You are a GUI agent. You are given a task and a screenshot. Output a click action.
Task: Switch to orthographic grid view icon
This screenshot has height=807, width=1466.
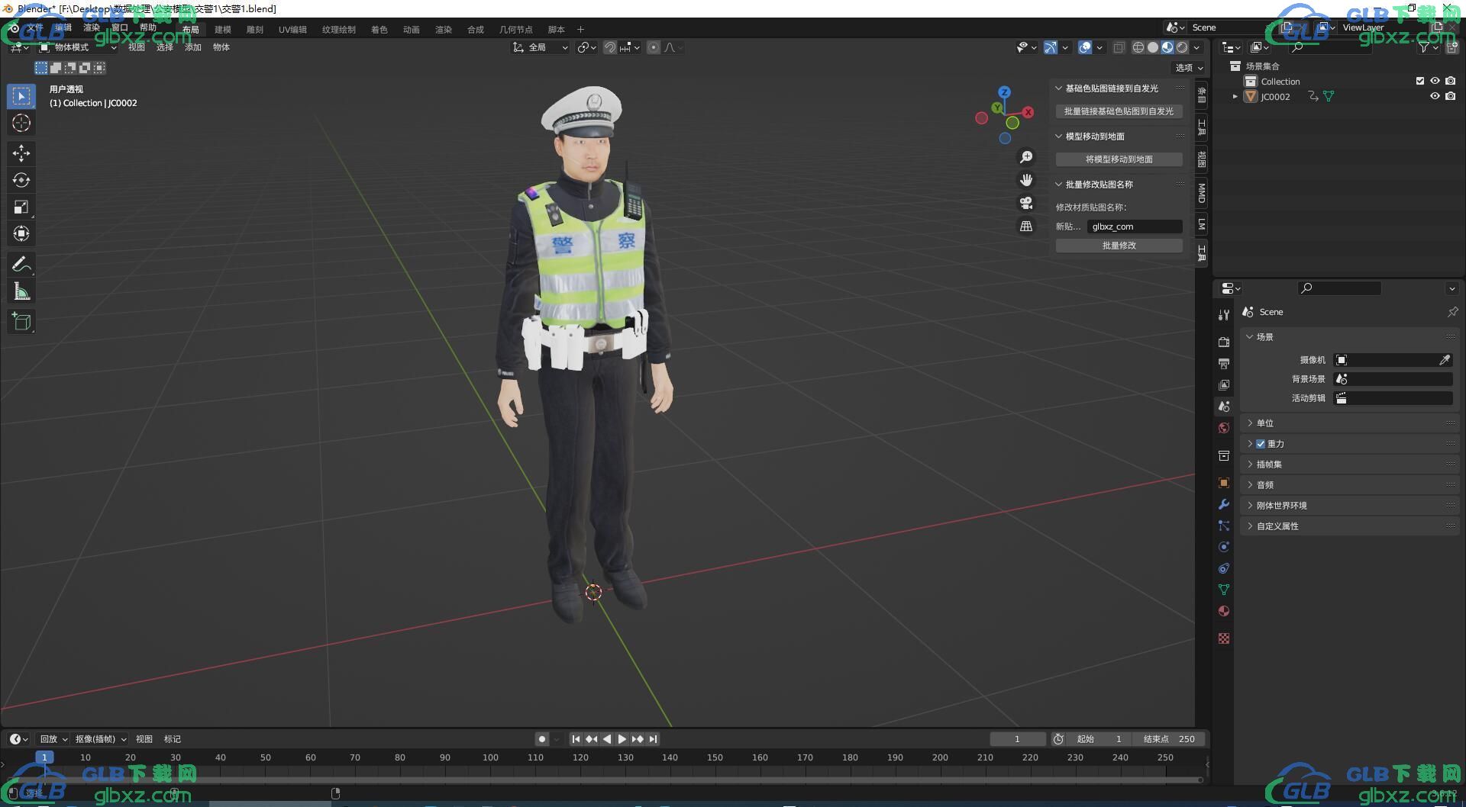[1026, 227]
